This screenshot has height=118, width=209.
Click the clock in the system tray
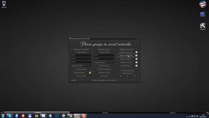203,116
